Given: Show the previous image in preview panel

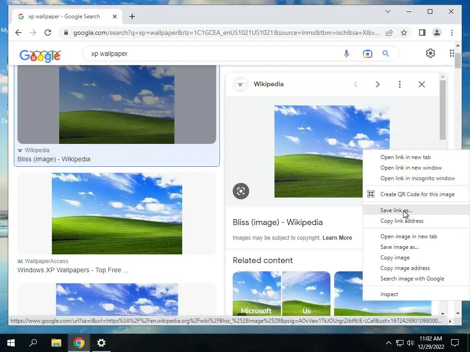Looking at the screenshot, I should pos(356,84).
